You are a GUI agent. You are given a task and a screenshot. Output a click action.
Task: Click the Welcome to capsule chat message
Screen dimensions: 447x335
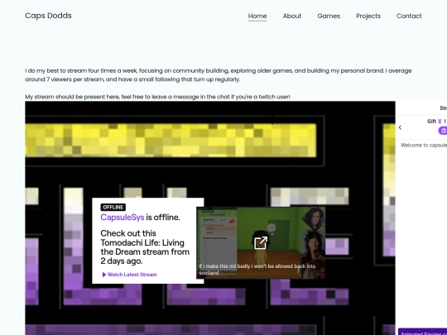coord(424,146)
